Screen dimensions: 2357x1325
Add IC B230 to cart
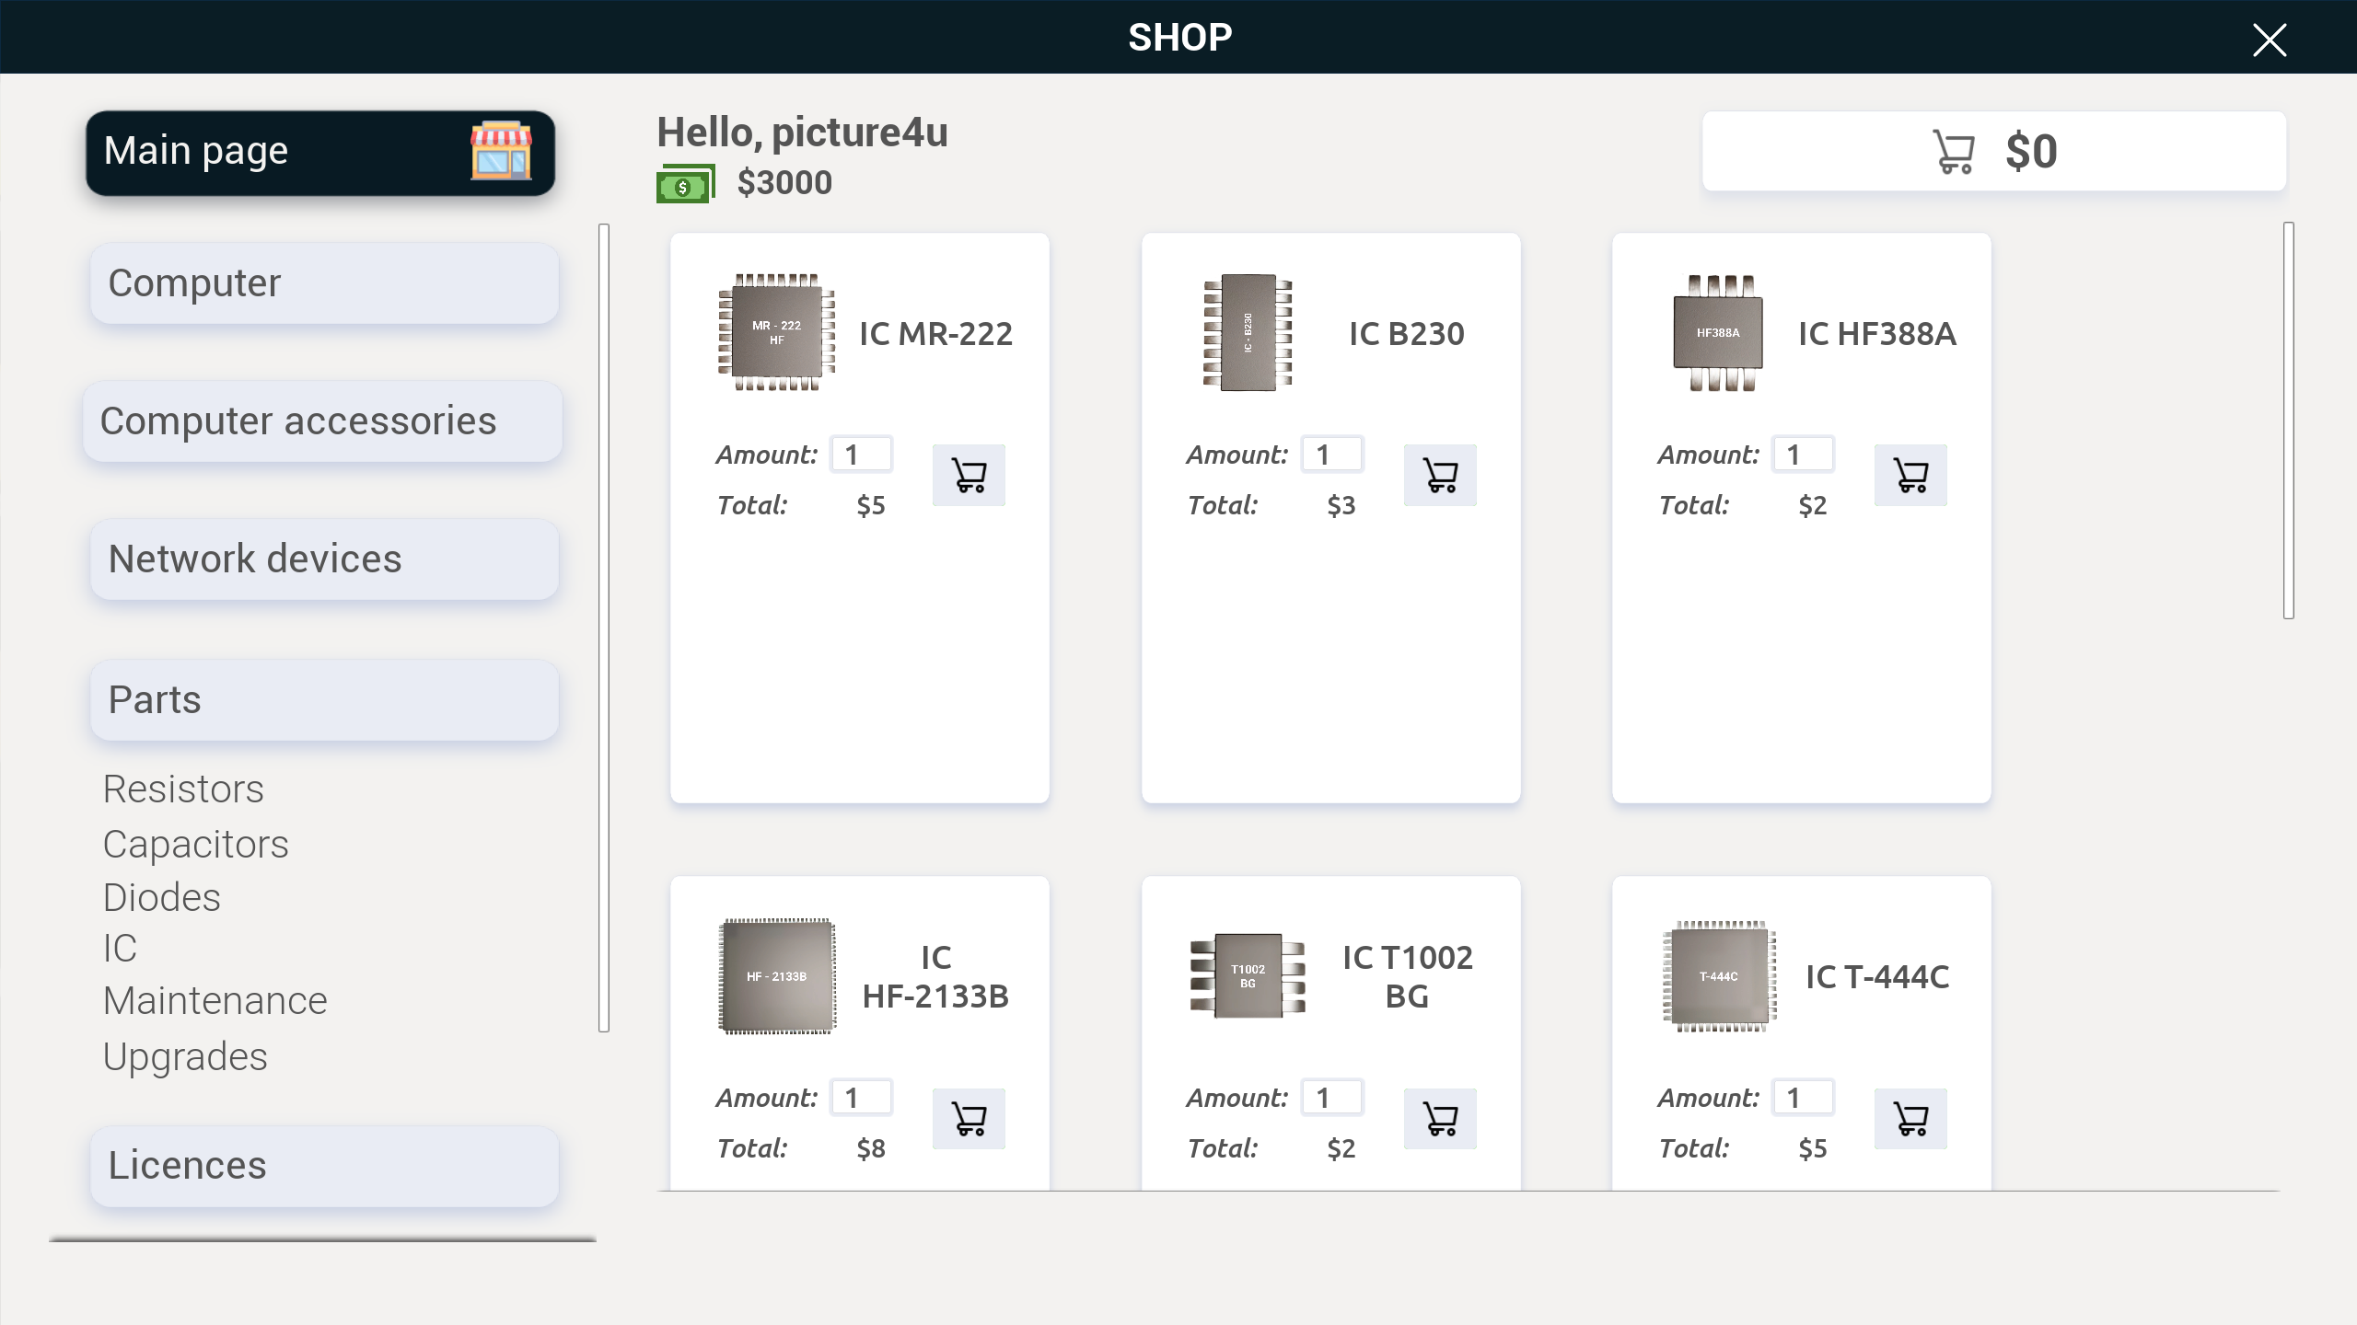(x=1440, y=475)
